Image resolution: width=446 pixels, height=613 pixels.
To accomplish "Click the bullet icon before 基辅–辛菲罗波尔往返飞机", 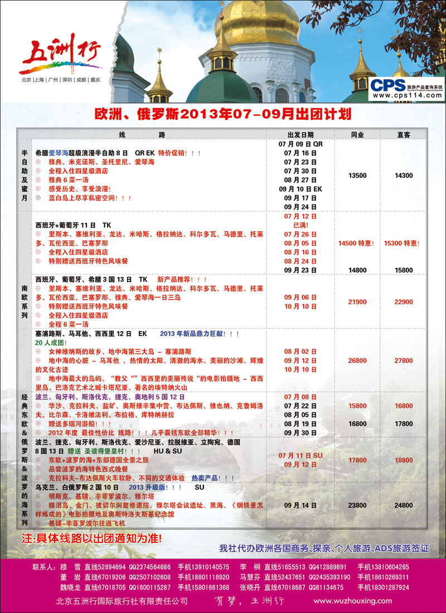I will pyautogui.click(x=38, y=523).
